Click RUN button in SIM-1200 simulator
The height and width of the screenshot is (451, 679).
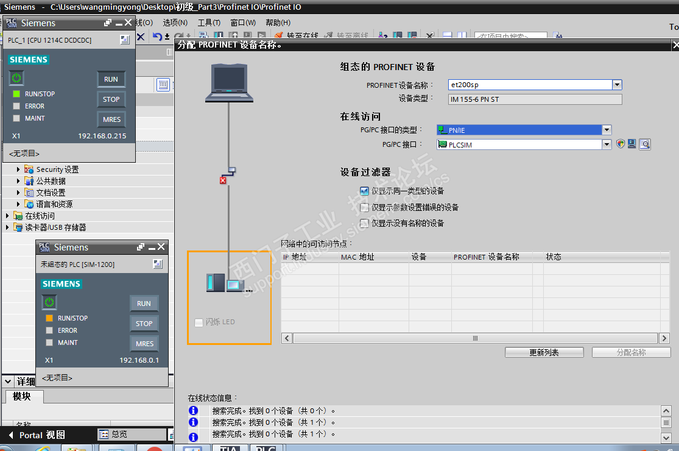click(144, 304)
